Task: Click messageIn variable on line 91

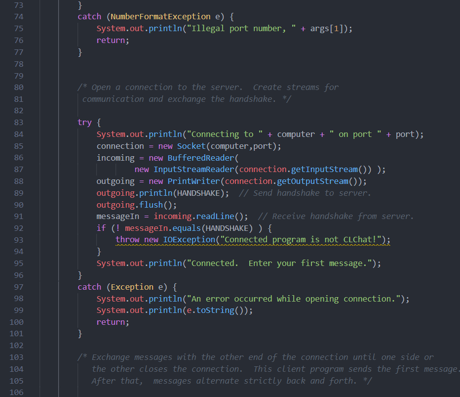Action: (117, 216)
